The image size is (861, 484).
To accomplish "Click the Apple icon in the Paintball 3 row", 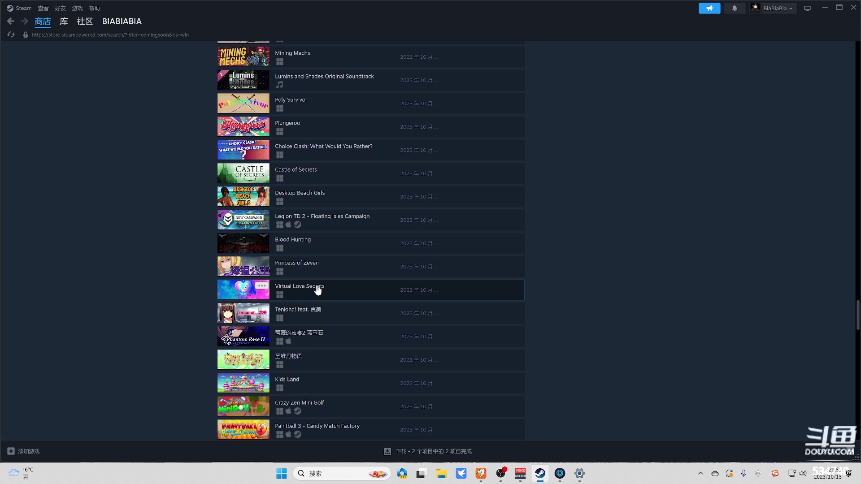I will [x=288, y=434].
